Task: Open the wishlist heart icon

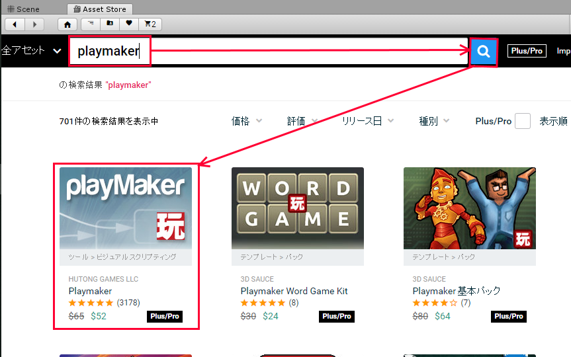Action: point(129,24)
